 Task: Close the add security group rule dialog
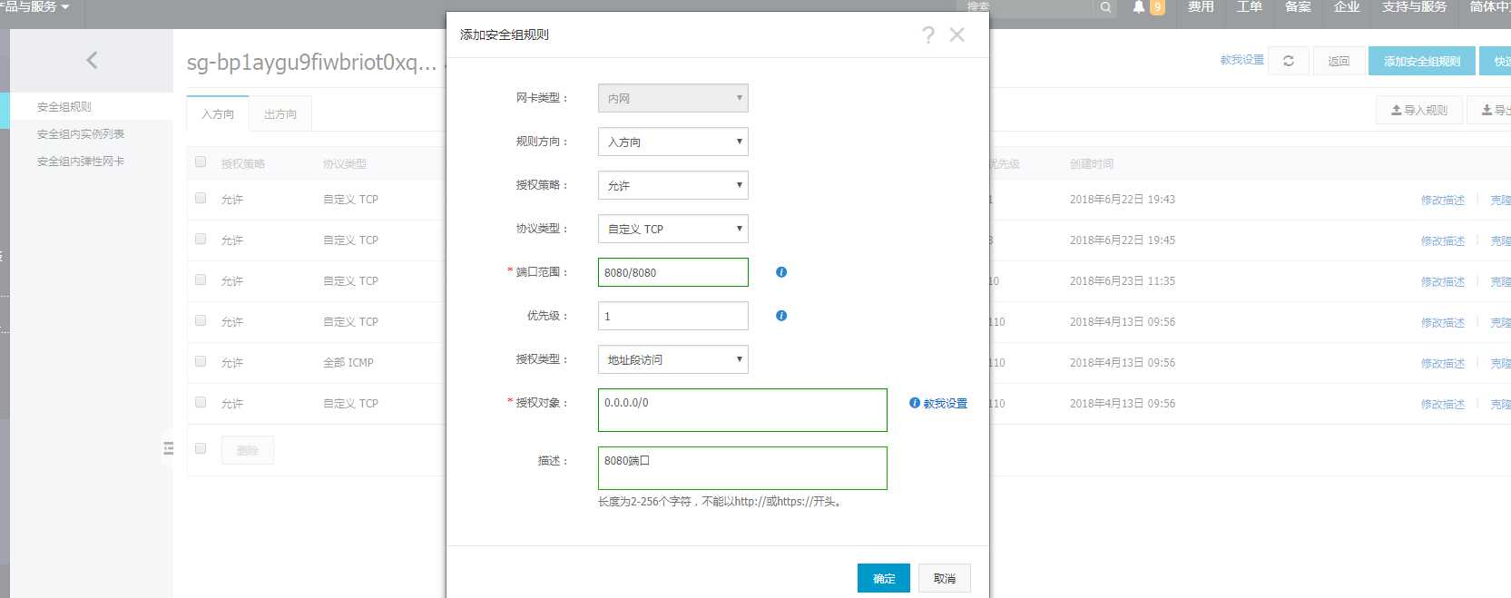click(x=957, y=34)
